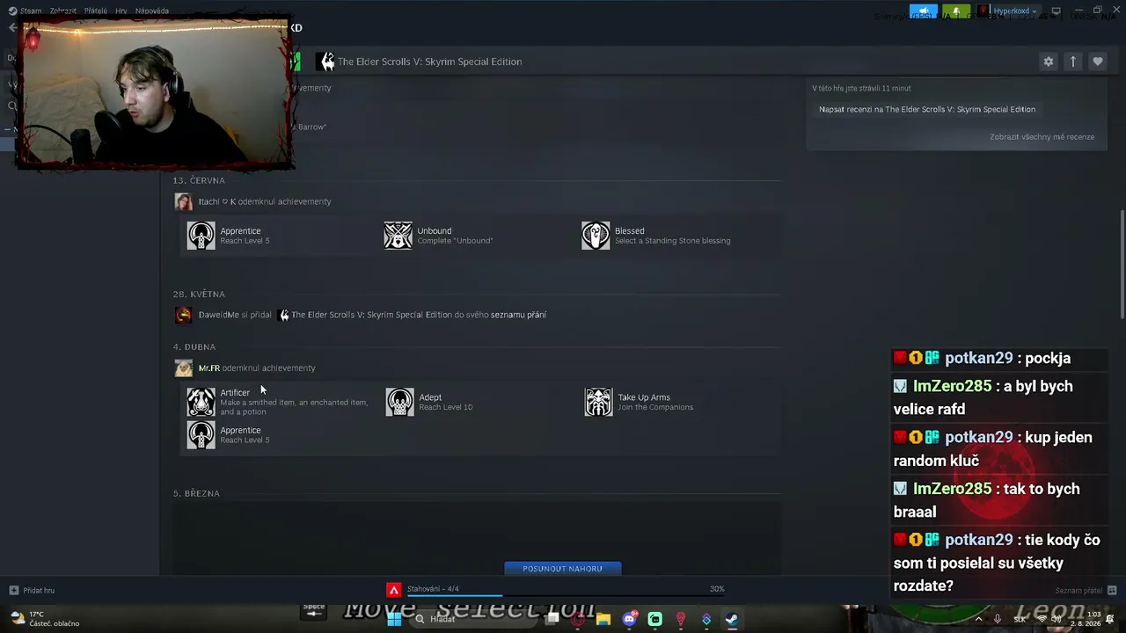Open Discord from the taskbar
The height and width of the screenshot is (633, 1126).
tap(629, 619)
